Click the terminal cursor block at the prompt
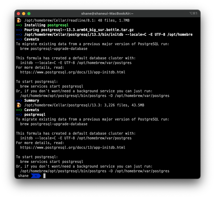 pyautogui.click(x=44, y=176)
